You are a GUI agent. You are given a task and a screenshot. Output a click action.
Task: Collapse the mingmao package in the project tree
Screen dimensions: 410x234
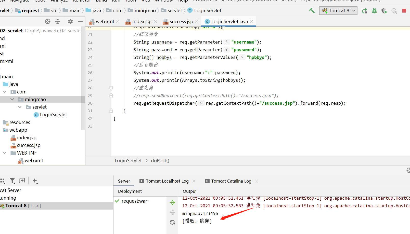[x=12, y=99]
